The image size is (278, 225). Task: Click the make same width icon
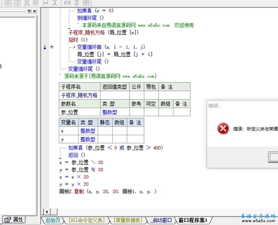click(67, 3)
